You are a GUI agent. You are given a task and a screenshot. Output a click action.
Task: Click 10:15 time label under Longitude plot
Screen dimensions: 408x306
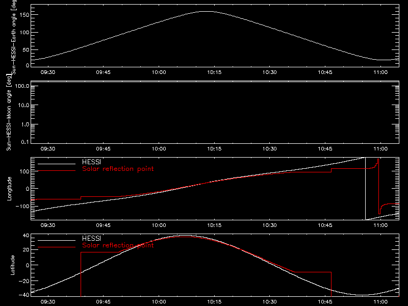click(214, 225)
